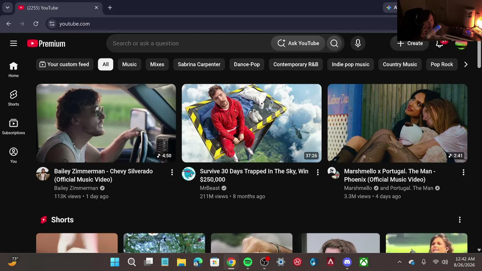Launch Spotify from the taskbar
Screen dimensions: 482x271
coord(248,262)
